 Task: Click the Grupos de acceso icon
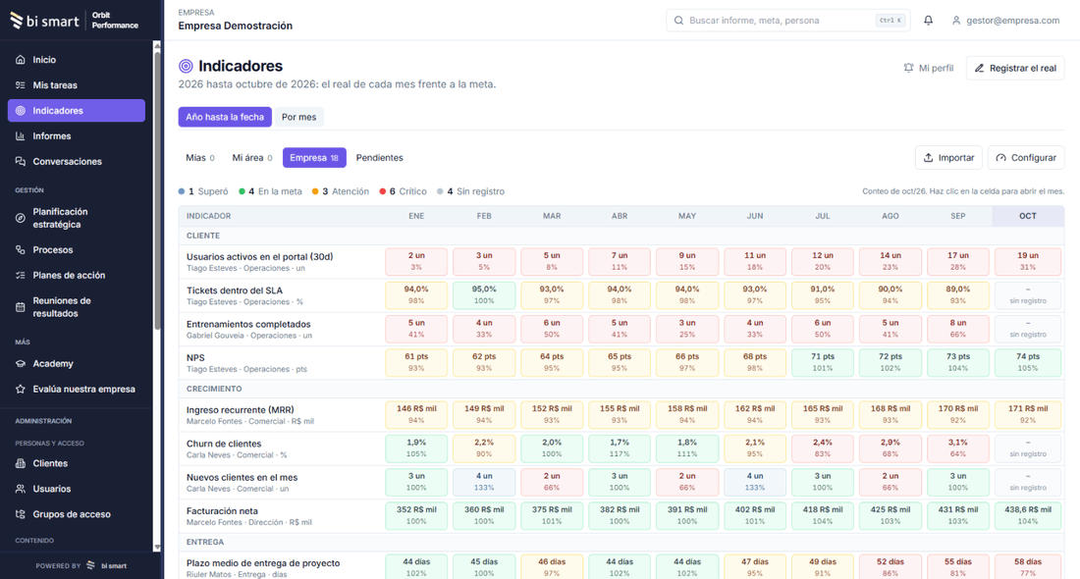click(21, 514)
